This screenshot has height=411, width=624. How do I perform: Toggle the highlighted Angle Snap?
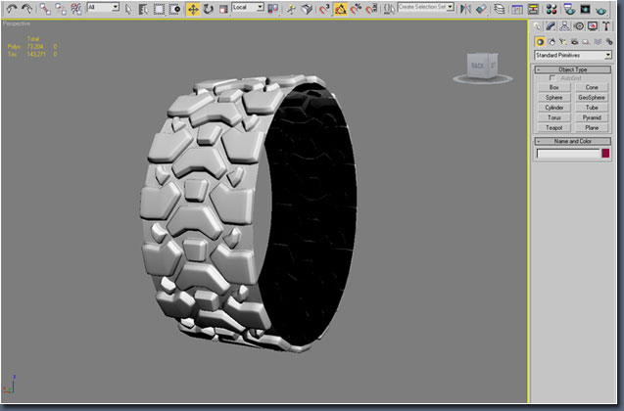pyautogui.click(x=340, y=9)
